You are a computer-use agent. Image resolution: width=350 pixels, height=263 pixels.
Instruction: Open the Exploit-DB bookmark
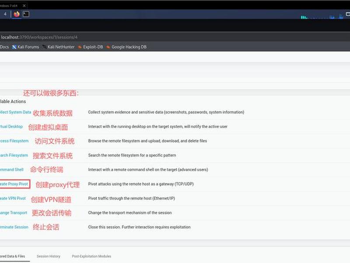pyautogui.click(x=91, y=47)
